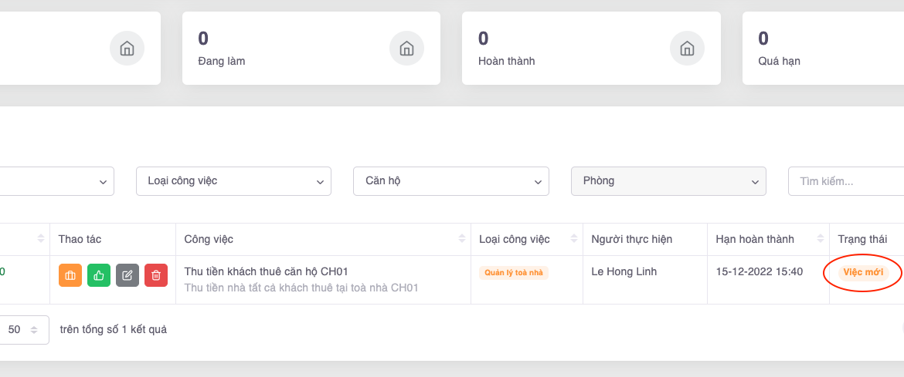Click assignee name Le Hong Linh
The width and height of the screenshot is (904, 377).
click(624, 271)
